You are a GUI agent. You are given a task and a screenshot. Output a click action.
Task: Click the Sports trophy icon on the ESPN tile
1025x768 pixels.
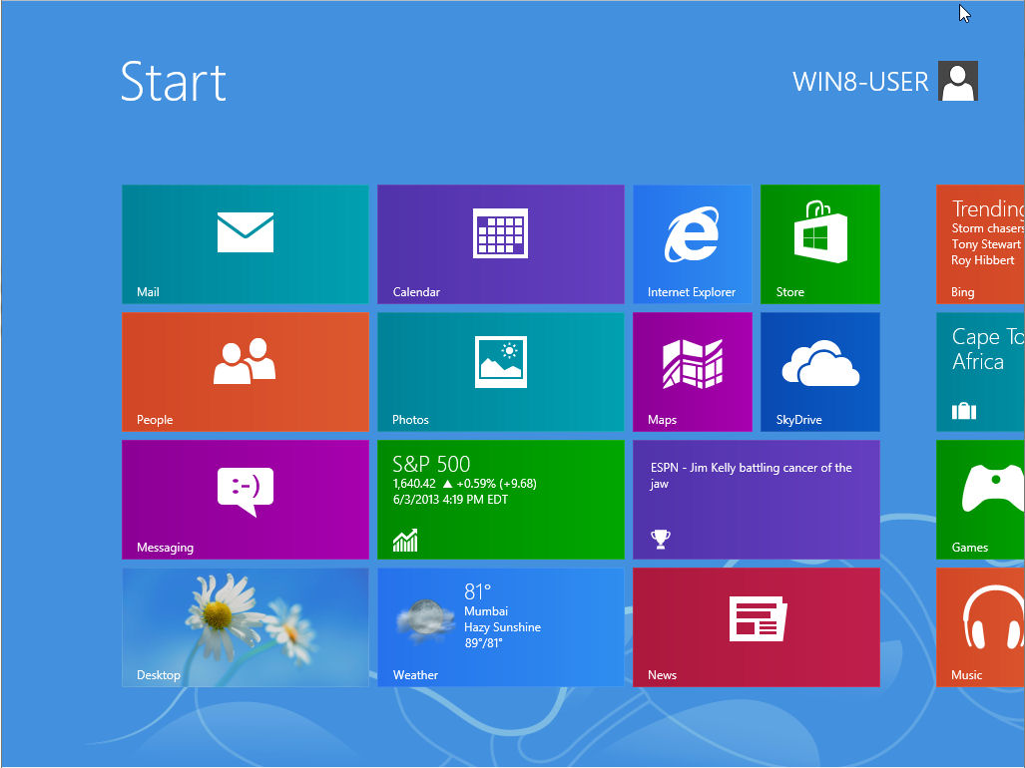tap(661, 539)
